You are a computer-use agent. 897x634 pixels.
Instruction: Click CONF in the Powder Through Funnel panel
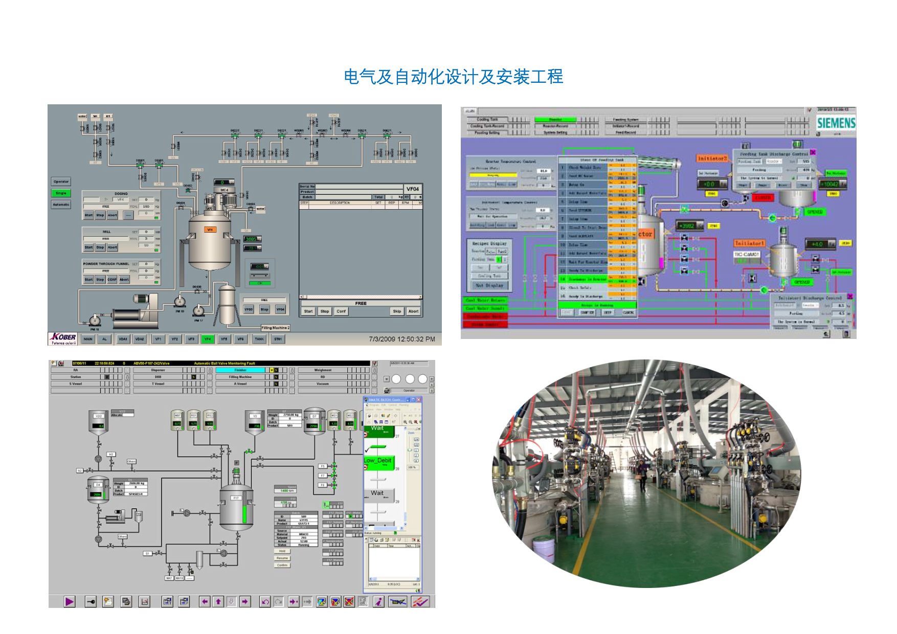tap(112, 280)
